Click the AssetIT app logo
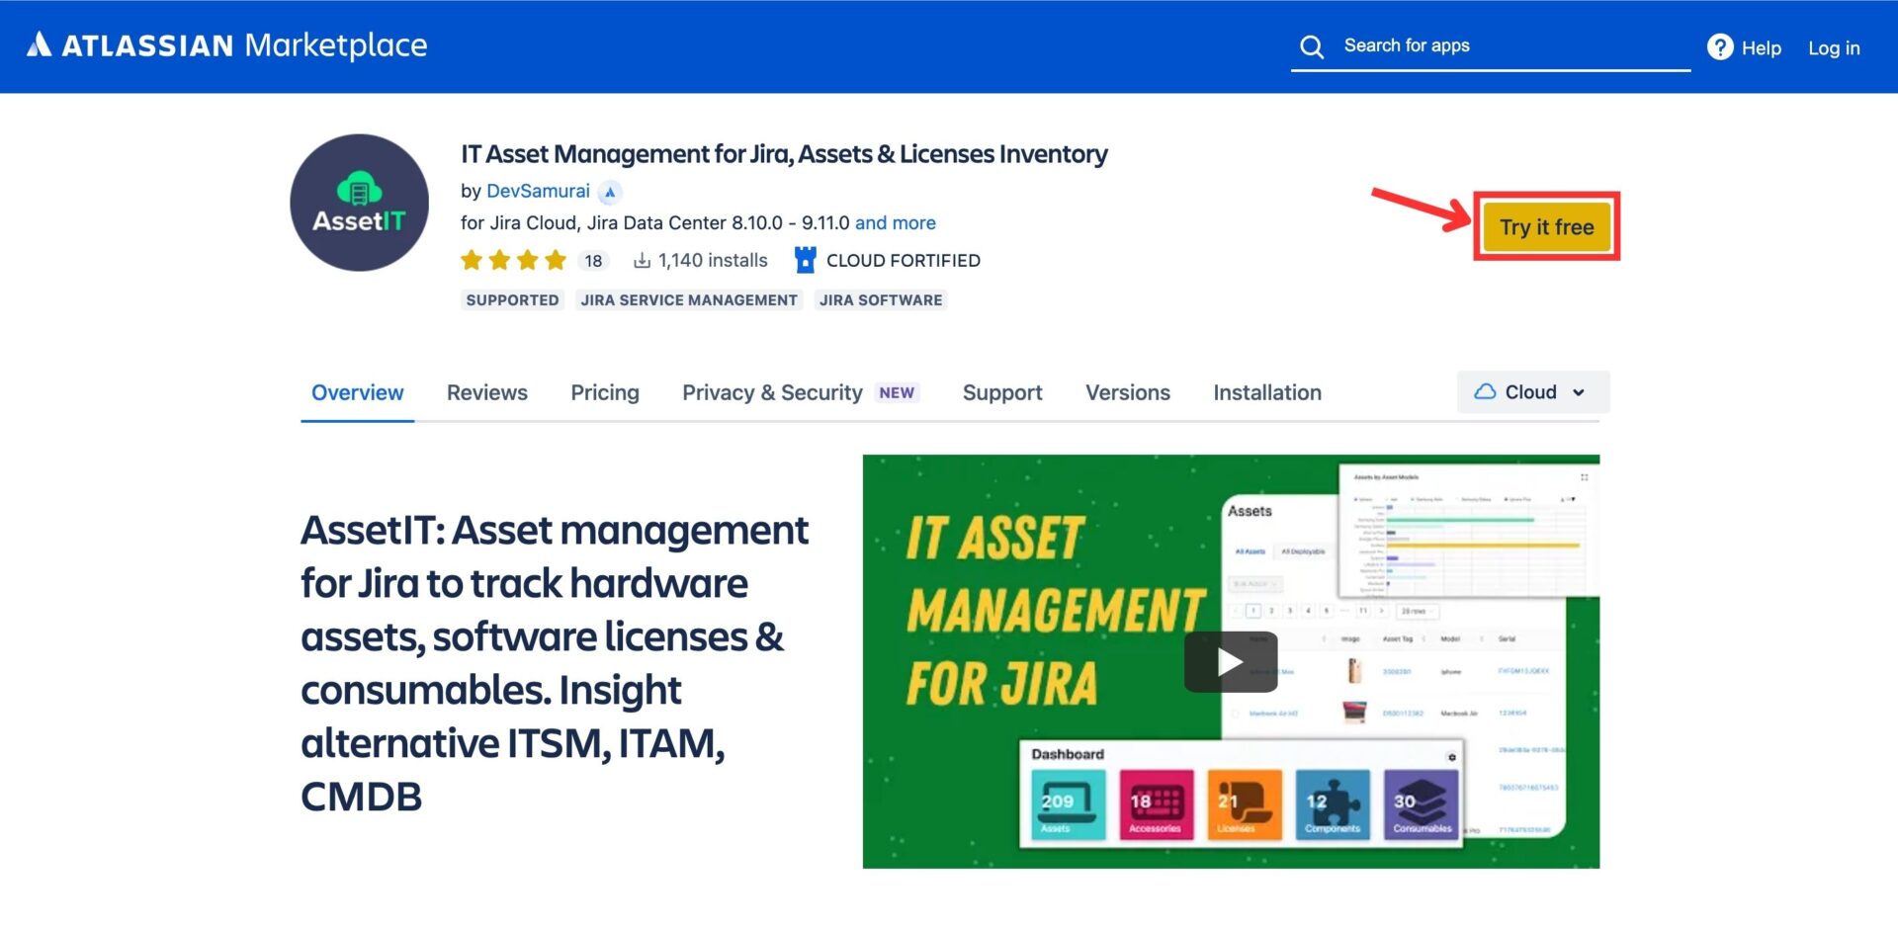1898x928 pixels. [x=359, y=203]
